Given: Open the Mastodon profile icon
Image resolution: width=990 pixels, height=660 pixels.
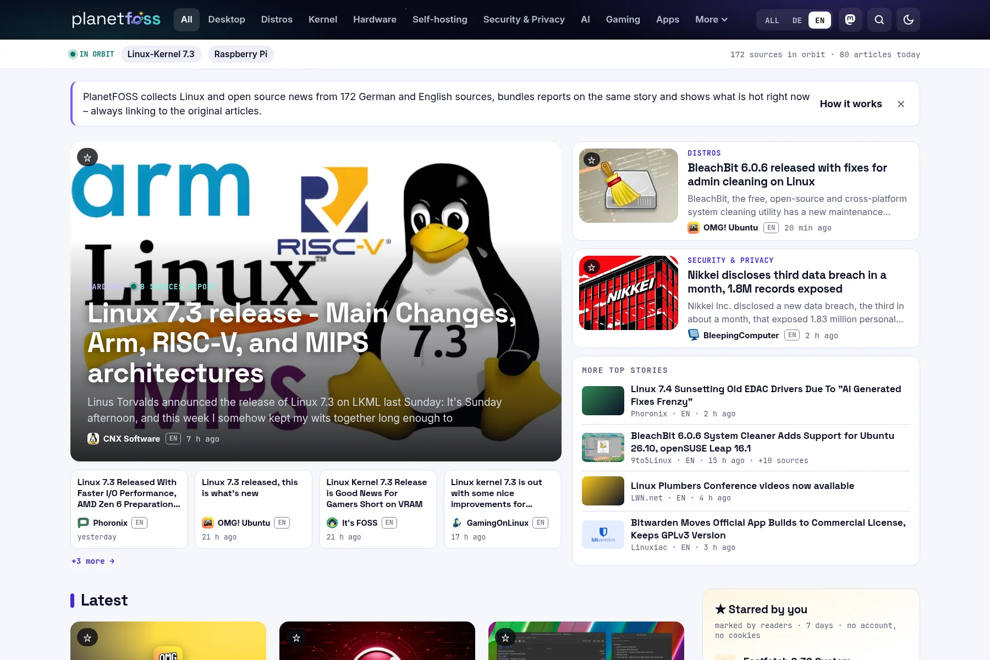Looking at the screenshot, I should [850, 20].
